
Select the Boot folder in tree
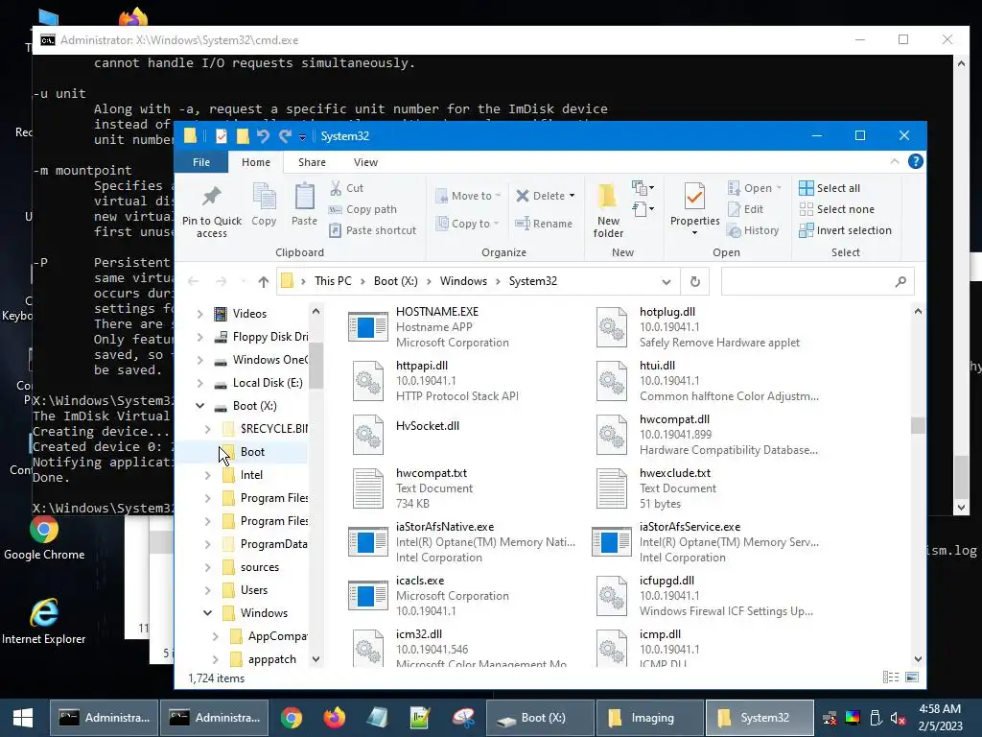252,452
